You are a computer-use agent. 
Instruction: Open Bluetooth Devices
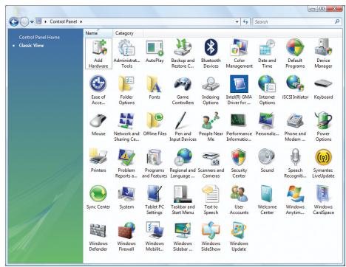tap(211, 54)
